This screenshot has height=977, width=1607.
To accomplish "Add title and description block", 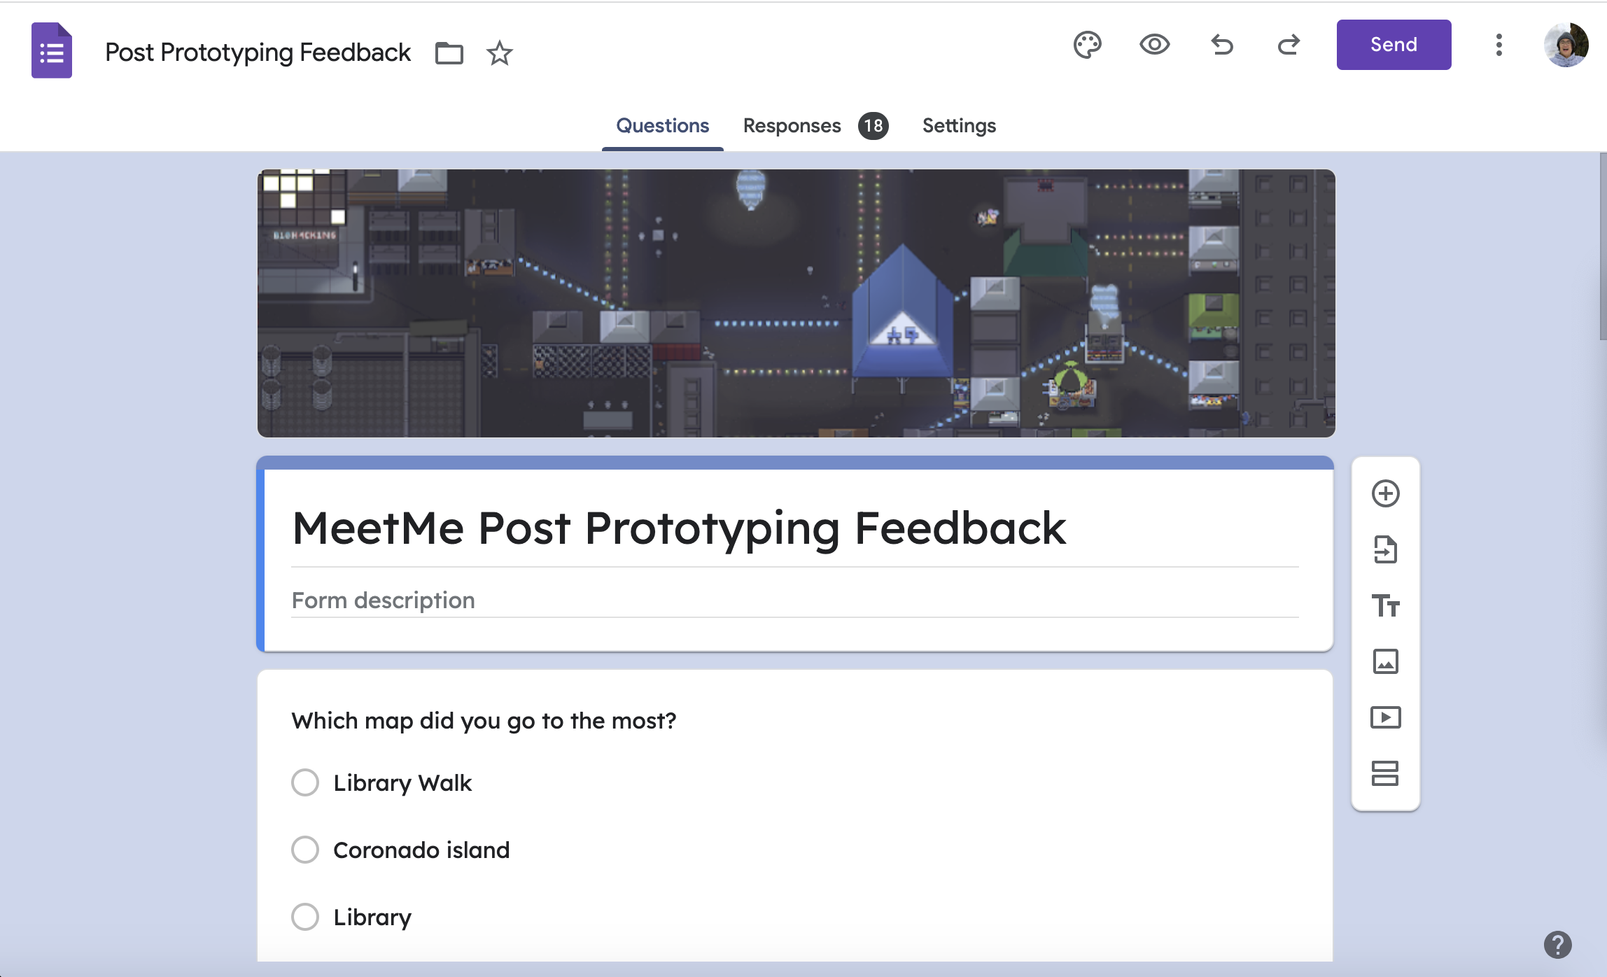I will coord(1385,605).
